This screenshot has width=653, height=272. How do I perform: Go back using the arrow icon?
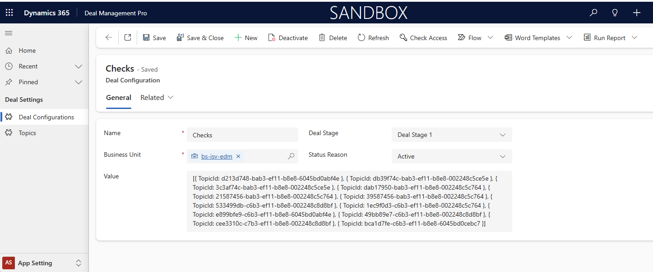pos(108,38)
